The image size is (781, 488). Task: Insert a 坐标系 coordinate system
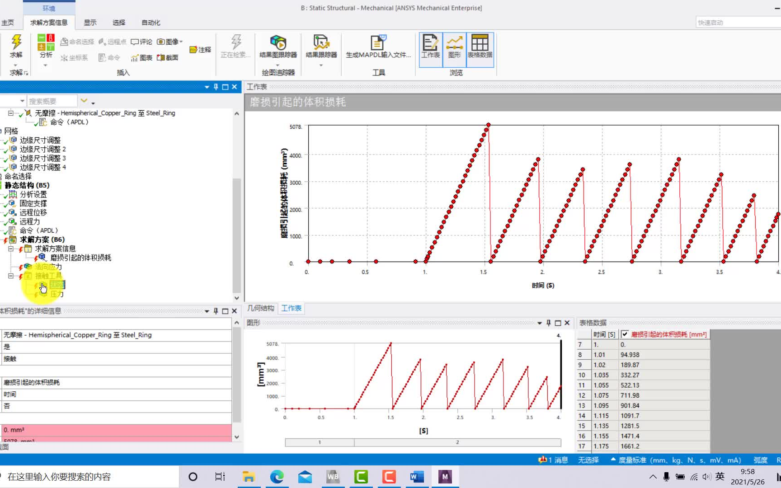pos(74,57)
